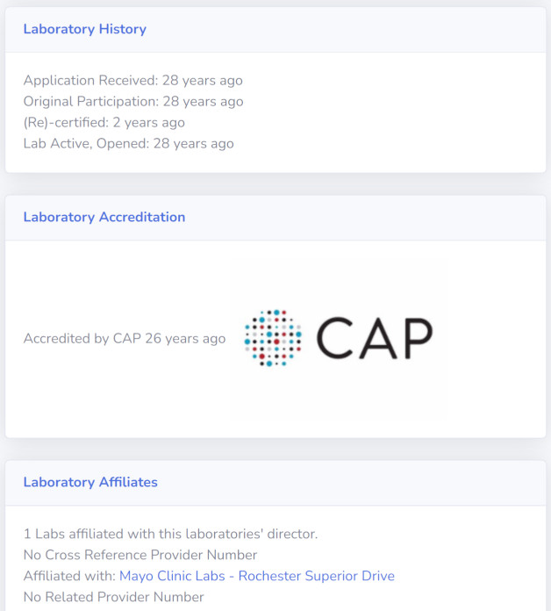This screenshot has height=611, width=551.
Task: Click the Laboratory Accreditation card header bar
Action: [275, 218]
